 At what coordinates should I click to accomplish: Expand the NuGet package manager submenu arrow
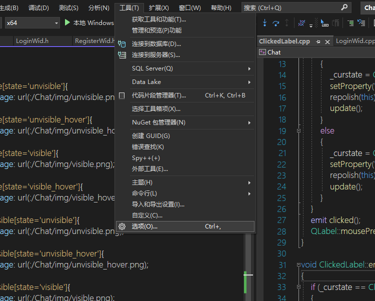coord(249,122)
